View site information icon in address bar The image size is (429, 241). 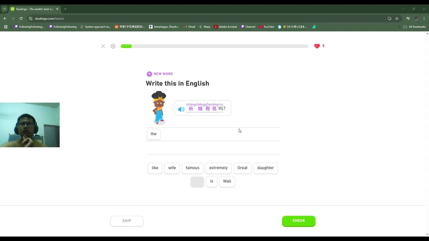[x=30, y=18]
